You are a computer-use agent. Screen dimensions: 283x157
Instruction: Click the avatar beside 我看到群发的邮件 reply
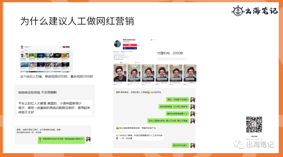[x=88, y=139]
